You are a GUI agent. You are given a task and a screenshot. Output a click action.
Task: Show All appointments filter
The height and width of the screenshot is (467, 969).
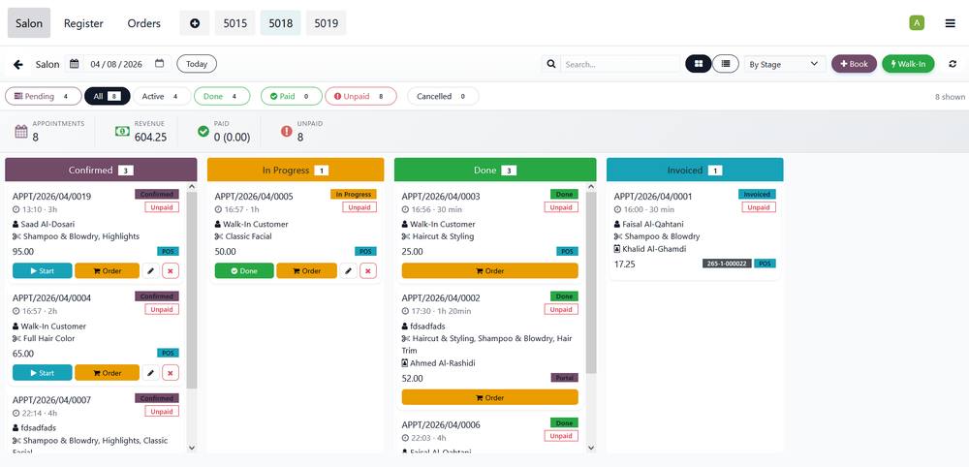pos(107,96)
